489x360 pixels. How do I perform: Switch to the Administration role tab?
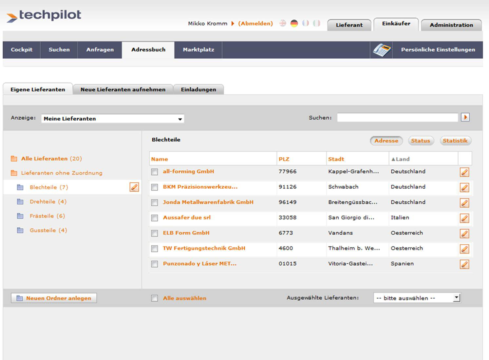click(451, 25)
